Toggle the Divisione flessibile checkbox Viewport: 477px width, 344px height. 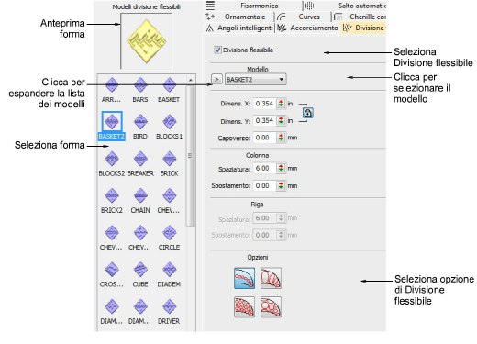coord(217,50)
